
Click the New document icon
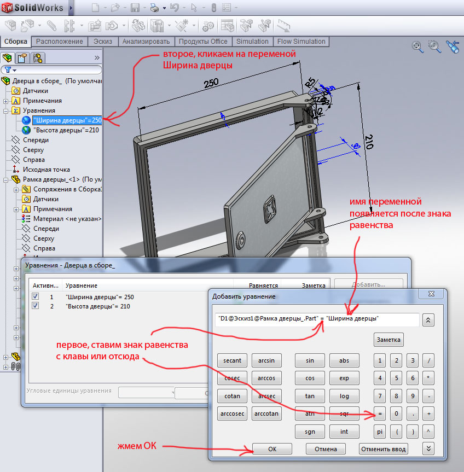click(x=95, y=8)
